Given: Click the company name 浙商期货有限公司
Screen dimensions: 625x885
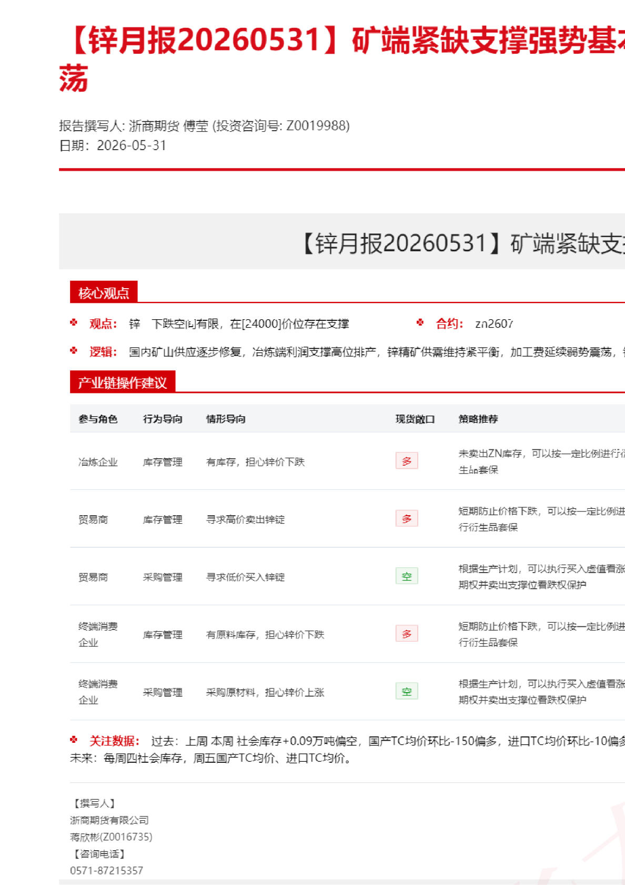Looking at the screenshot, I should click(x=109, y=820).
